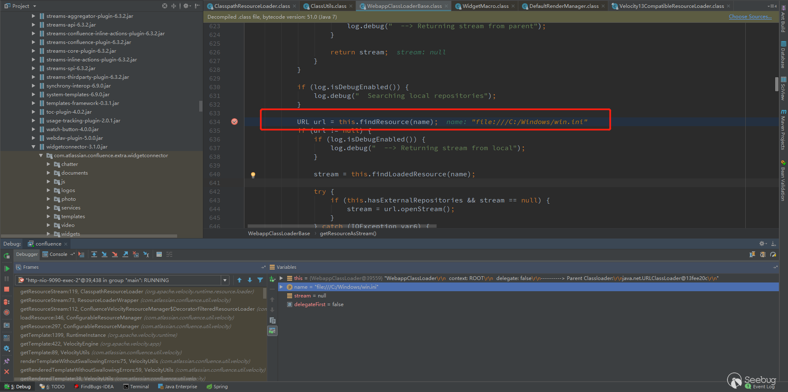Expand the 'this' variable node

coord(281,278)
